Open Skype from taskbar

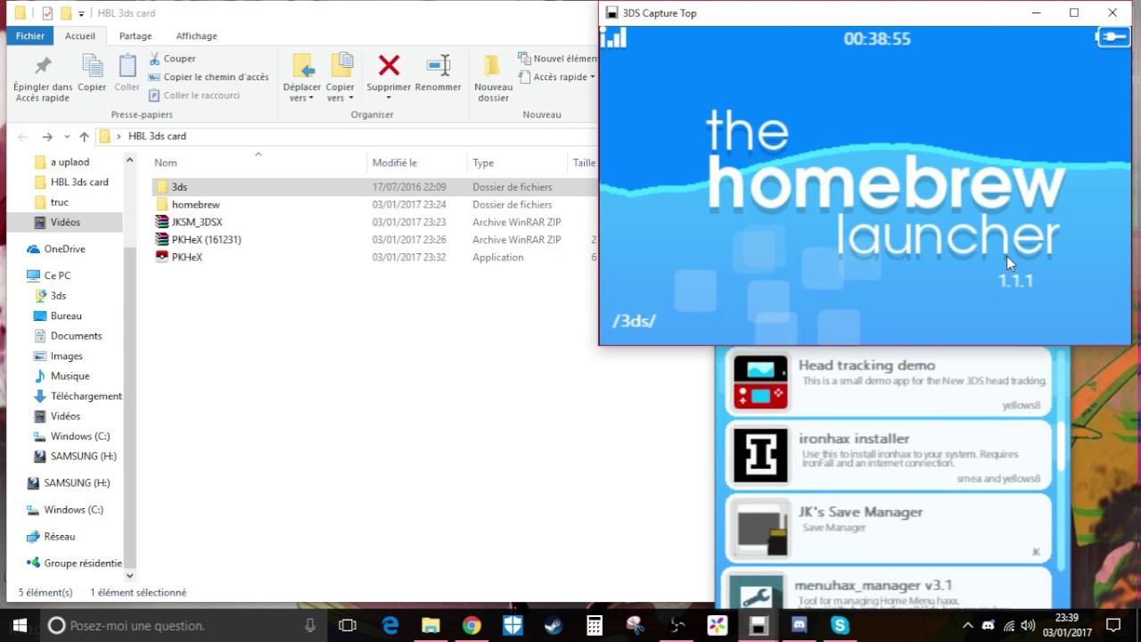(x=840, y=626)
